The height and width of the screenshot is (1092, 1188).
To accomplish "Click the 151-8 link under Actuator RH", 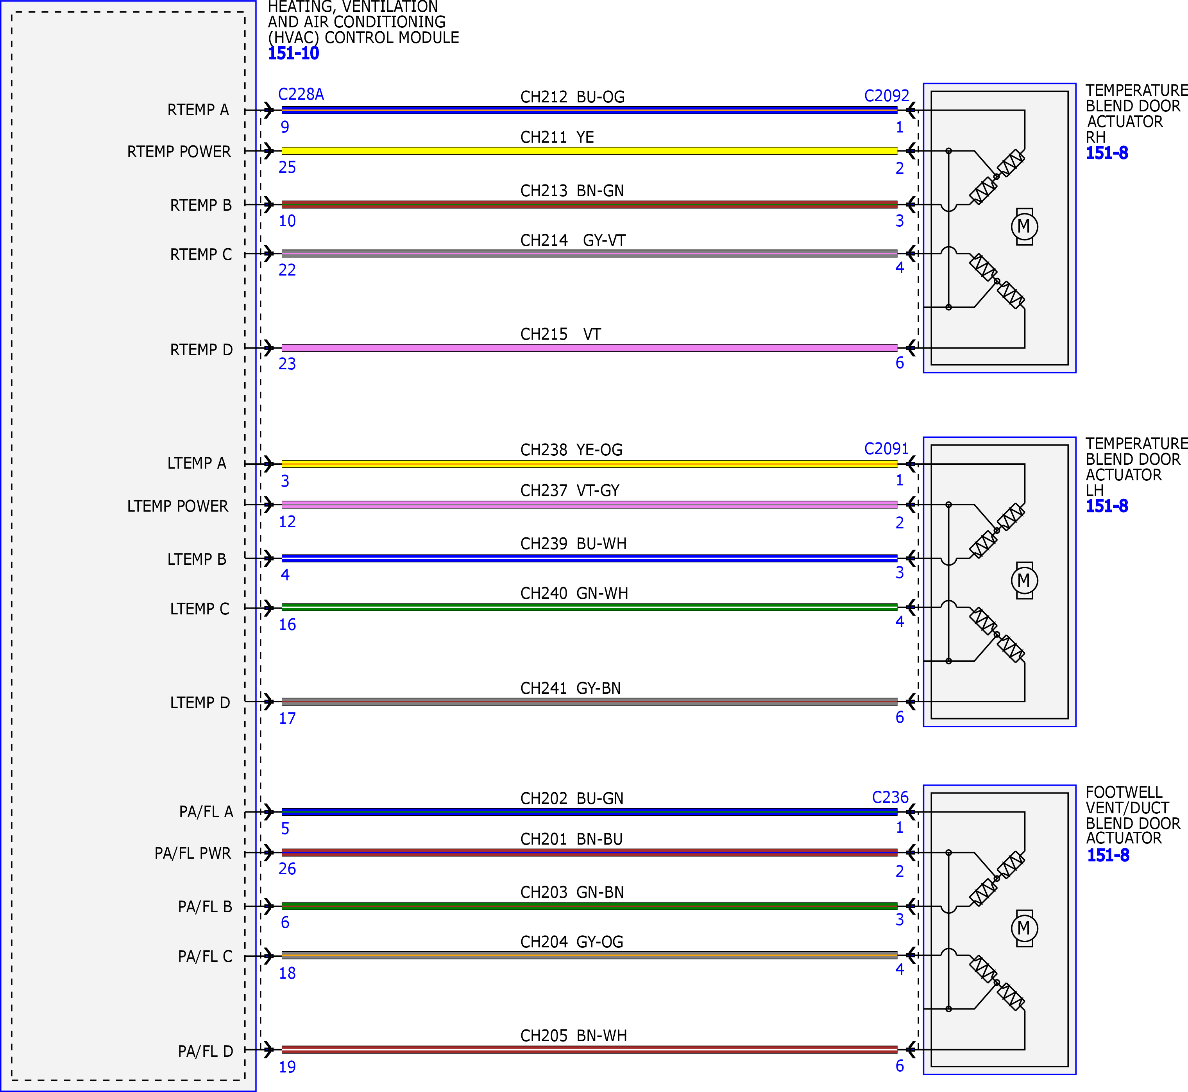I will pos(1106,153).
